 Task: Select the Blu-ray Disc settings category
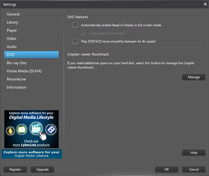point(17,63)
